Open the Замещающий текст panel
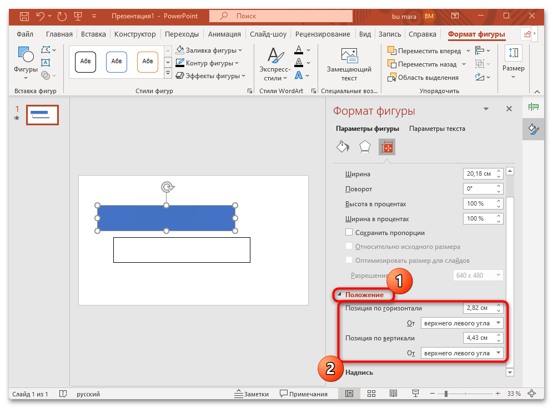553x408 pixels. click(x=349, y=61)
